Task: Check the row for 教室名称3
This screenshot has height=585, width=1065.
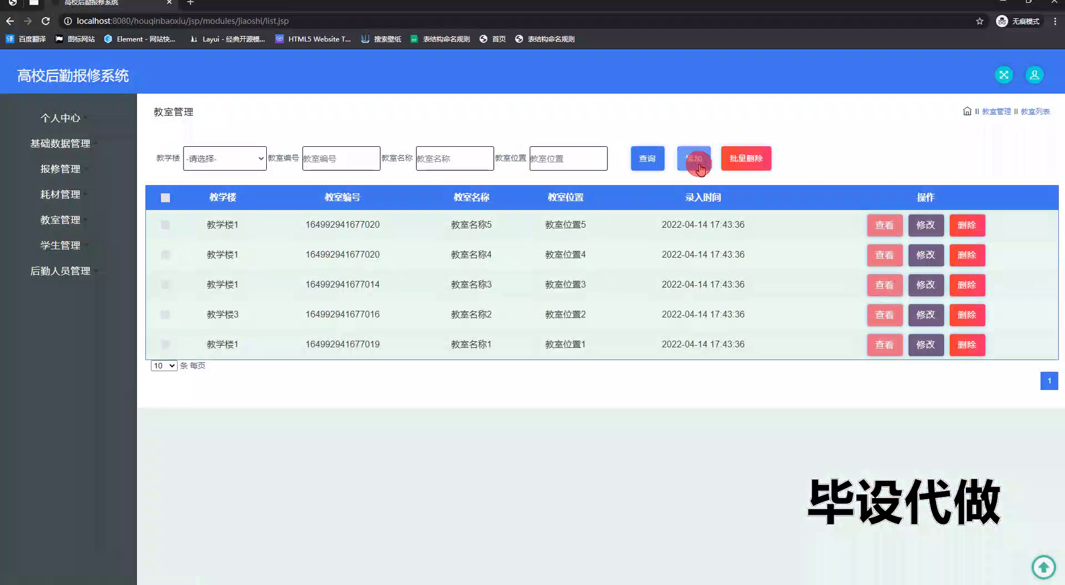Action: pyautogui.click(x=165, y=285)
